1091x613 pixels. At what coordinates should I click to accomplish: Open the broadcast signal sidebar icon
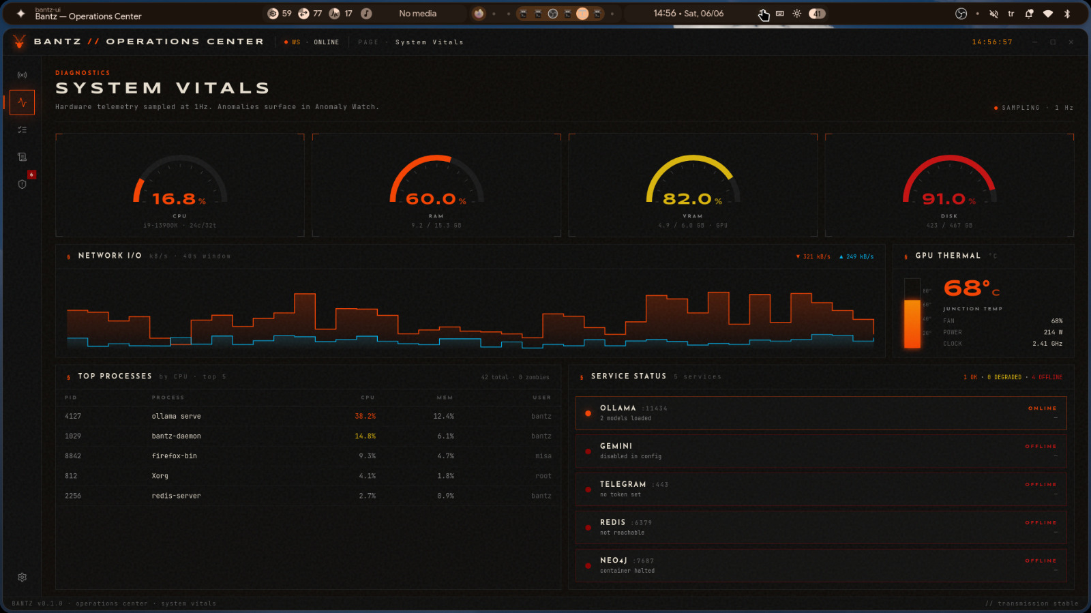[x=22, y=75]
